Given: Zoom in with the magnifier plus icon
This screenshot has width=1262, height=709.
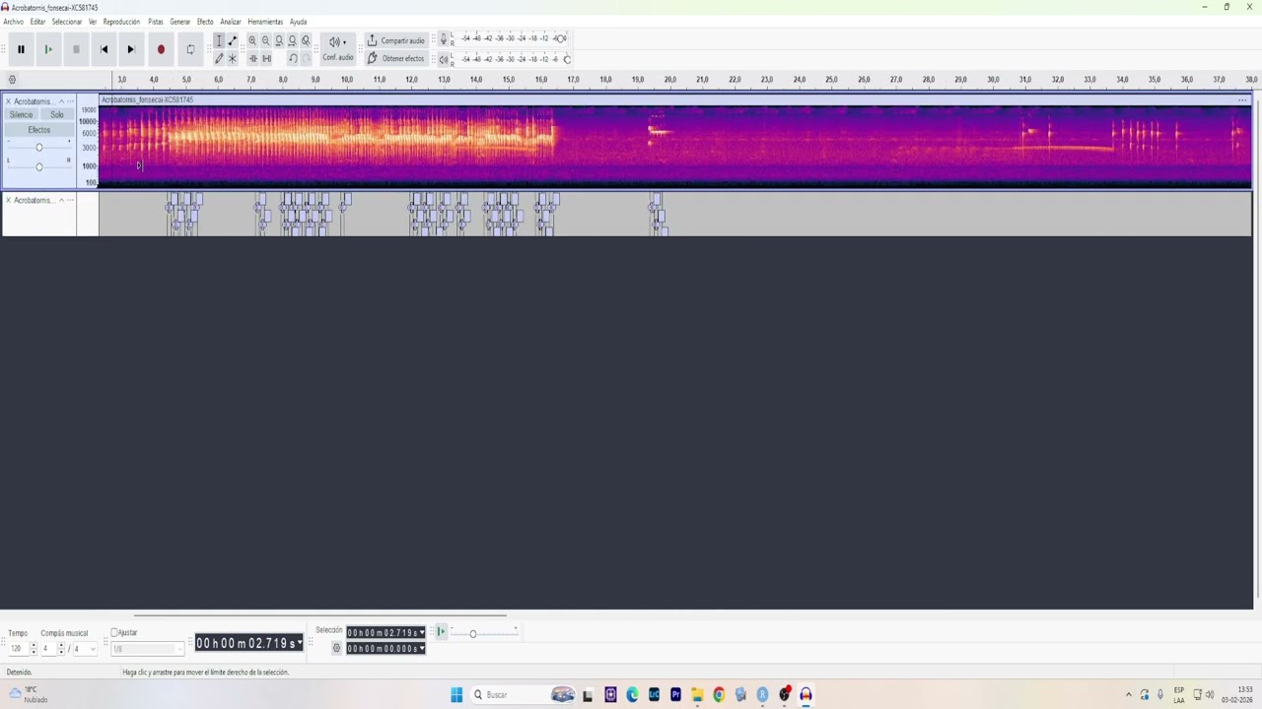Looking at the screenshot, I should pos(252,40).
